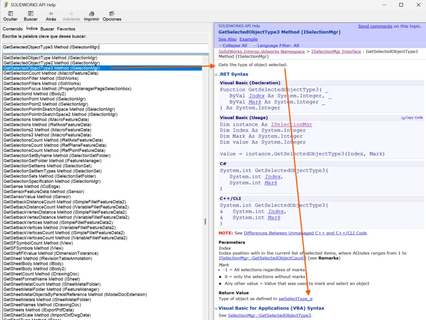Open the Opciones toolbar icon
Image resolution: width=426 pixels, height=320 pixels.
coord(111,14)
